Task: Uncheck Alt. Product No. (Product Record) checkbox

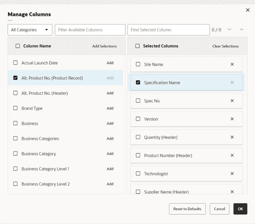Action: 15,78
